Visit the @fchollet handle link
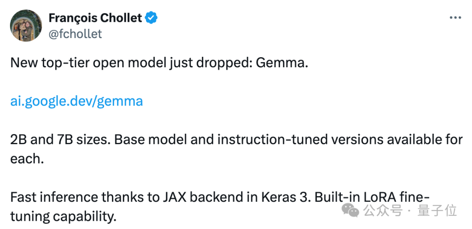 pyautogui.click(x=75, y=34)
